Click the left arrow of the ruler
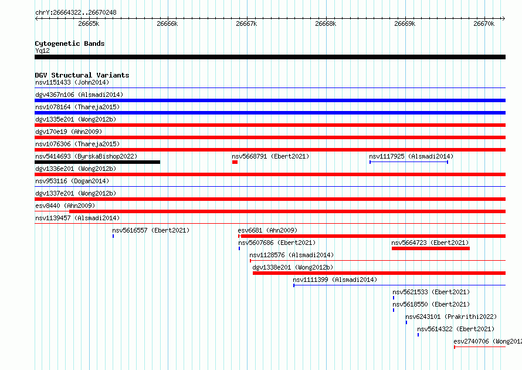Viewport: 522px width, 370px height. [36, 18]
